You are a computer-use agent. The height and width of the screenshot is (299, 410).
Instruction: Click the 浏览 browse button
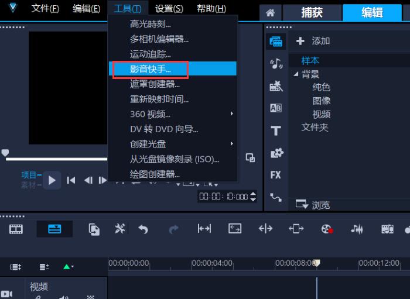pyautogui.click(x=313, y=204)
